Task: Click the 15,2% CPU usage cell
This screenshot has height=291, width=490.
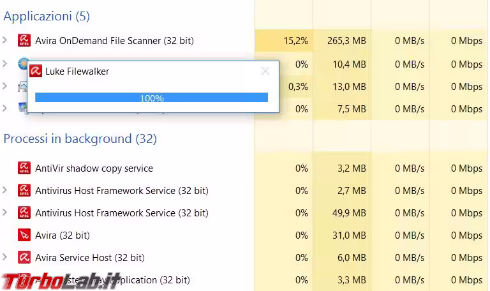Action: coord(295,41)
